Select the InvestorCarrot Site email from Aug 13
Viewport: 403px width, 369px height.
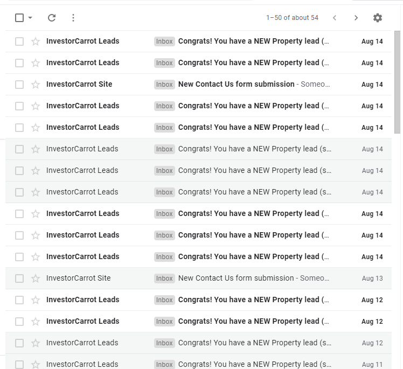[19, 279]
